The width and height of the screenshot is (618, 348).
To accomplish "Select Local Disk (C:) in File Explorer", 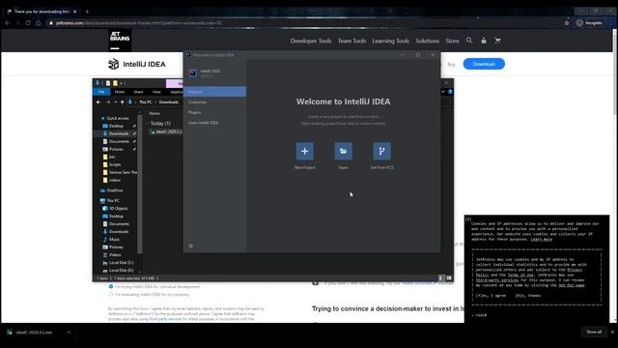I will (118, 262).
